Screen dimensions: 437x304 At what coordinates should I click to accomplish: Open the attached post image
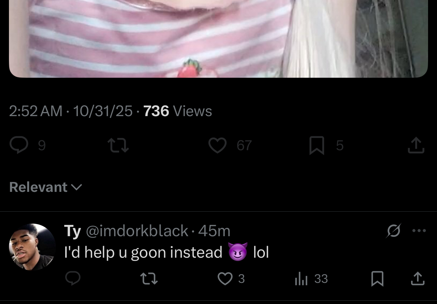coord(218,39)
